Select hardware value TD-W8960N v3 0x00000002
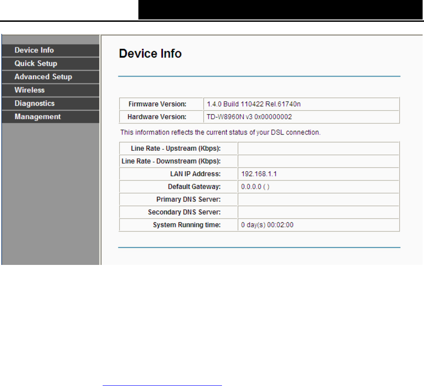 (249, 117)
